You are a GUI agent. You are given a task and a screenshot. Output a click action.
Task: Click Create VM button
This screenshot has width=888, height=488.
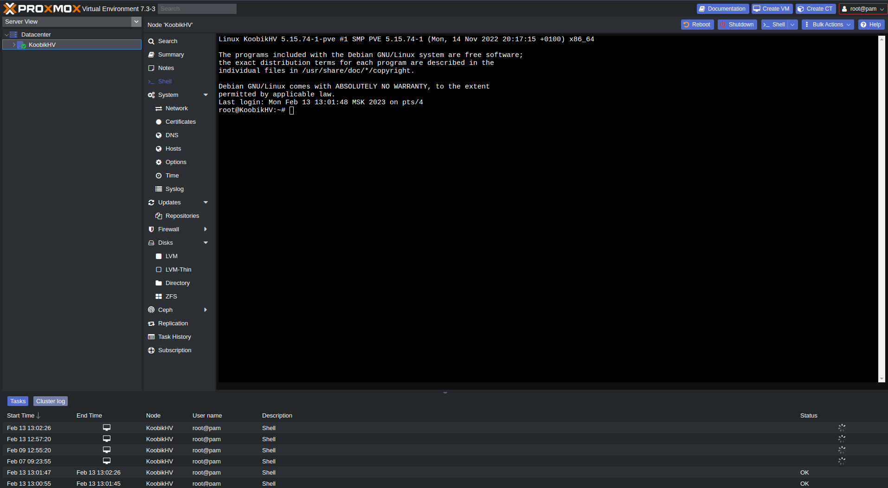point(772,9)
